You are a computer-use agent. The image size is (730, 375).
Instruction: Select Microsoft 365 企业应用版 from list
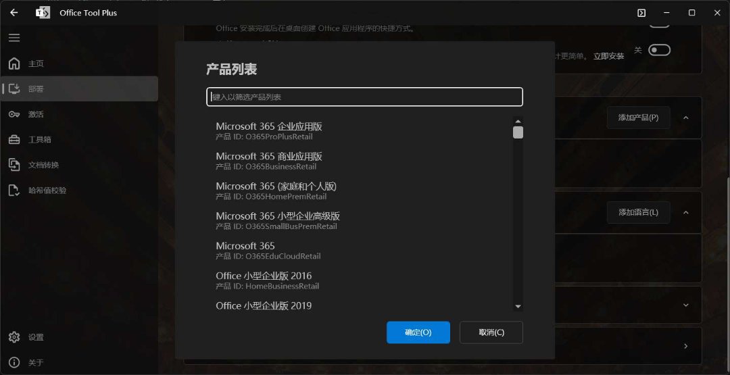pyautogui.click(x=269, y=130)
